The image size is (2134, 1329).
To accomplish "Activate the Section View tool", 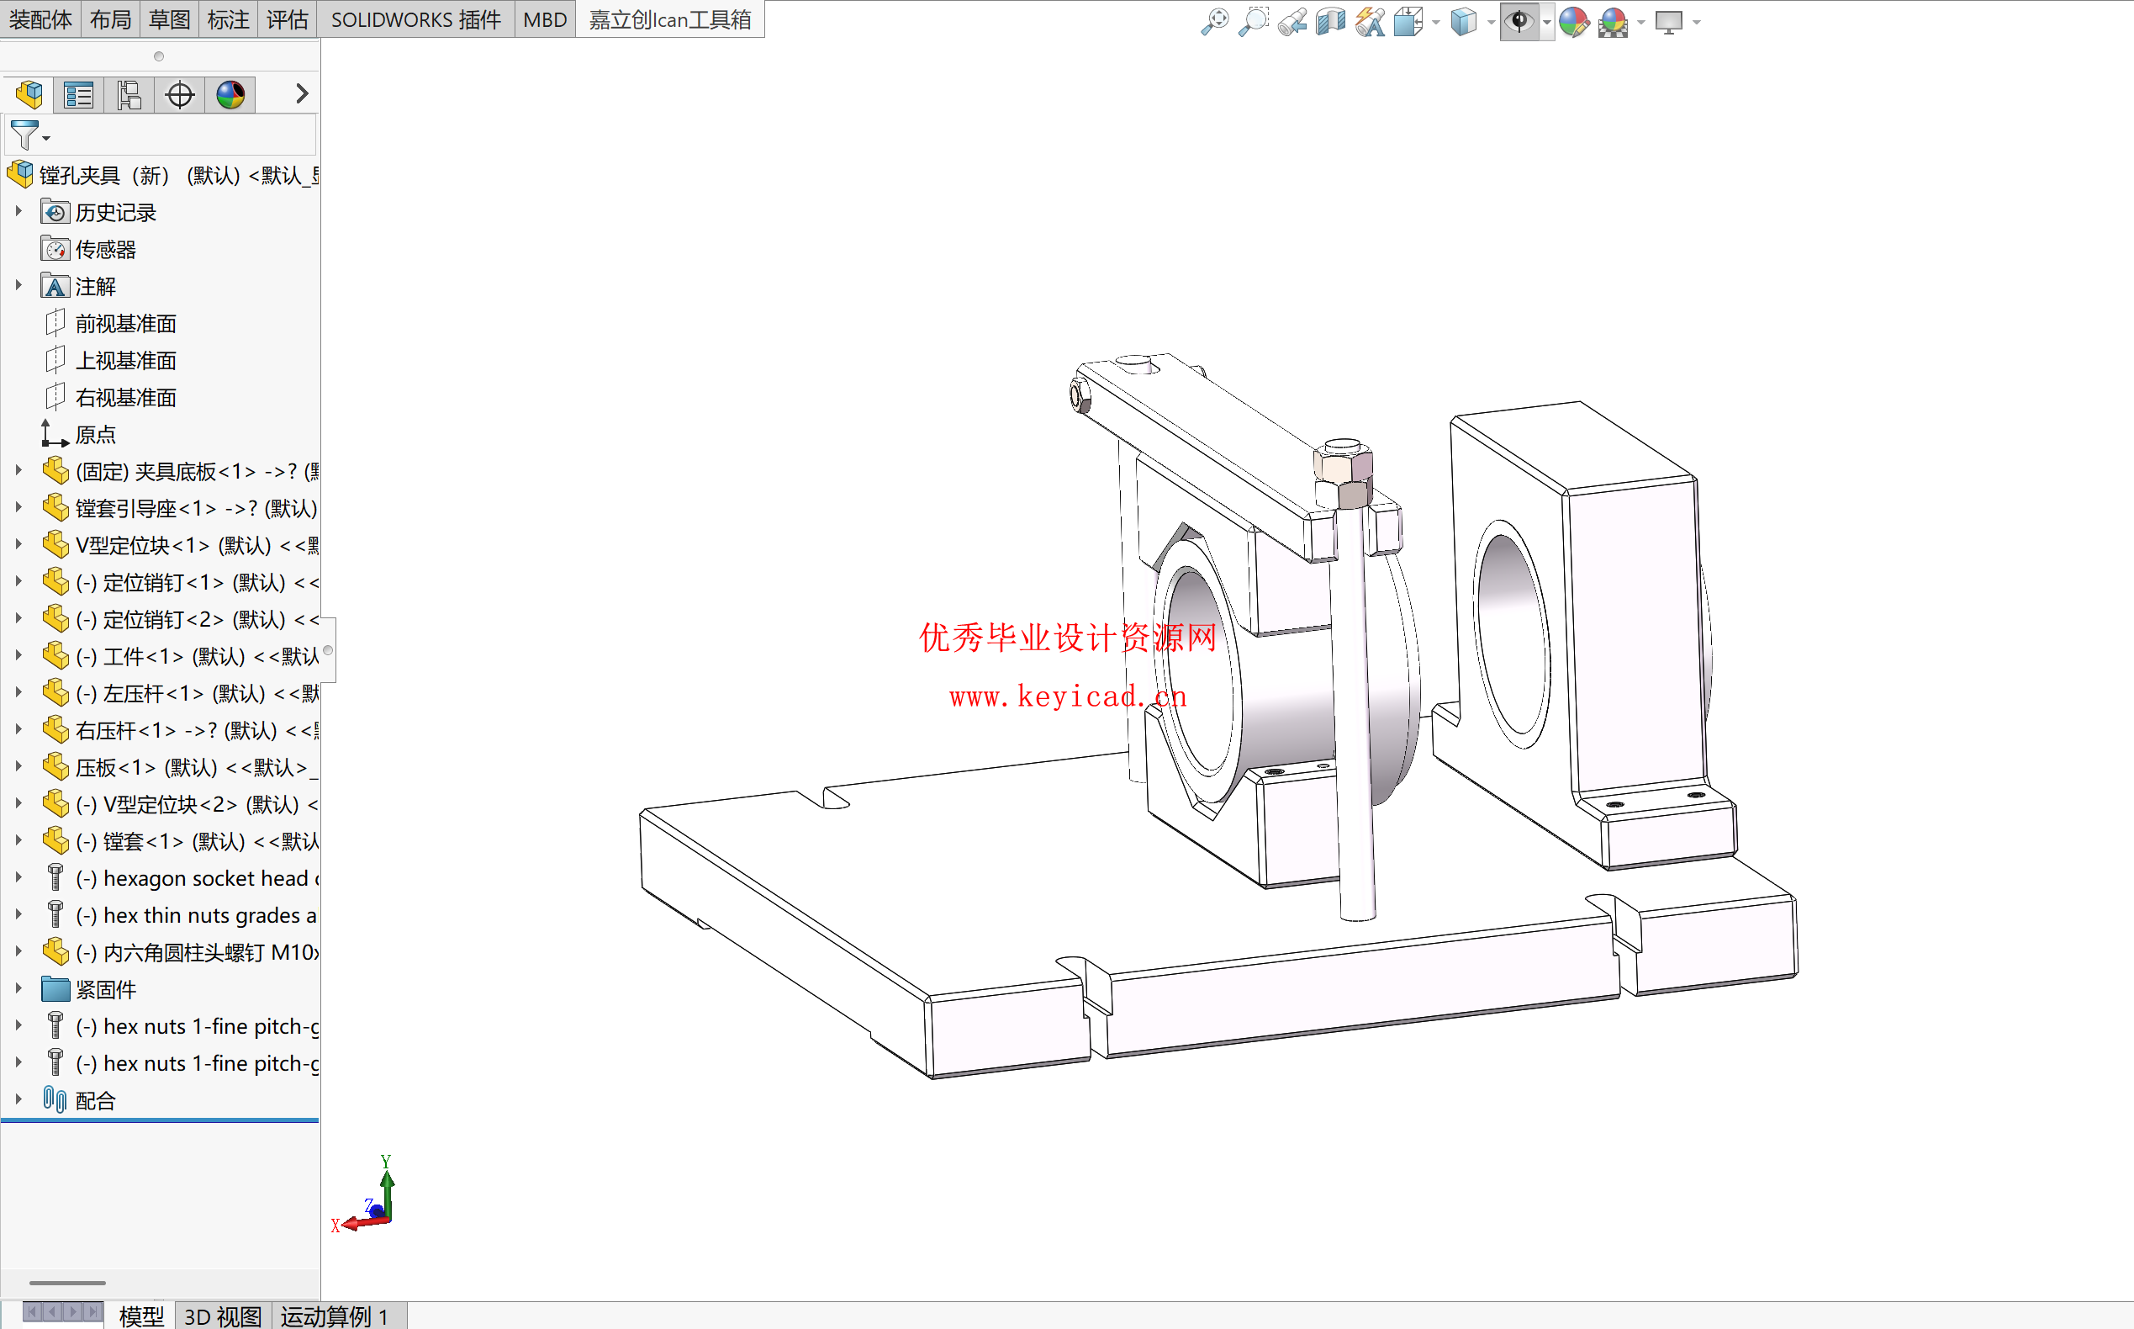I will [x=1331, y=21].
